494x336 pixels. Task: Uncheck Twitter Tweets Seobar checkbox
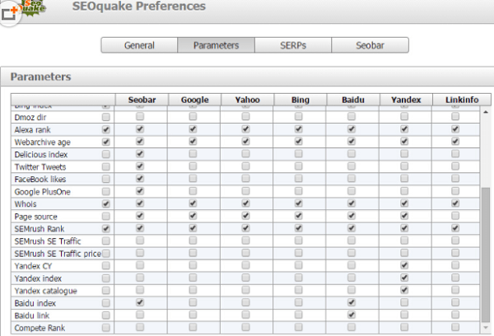coord(140,166)
